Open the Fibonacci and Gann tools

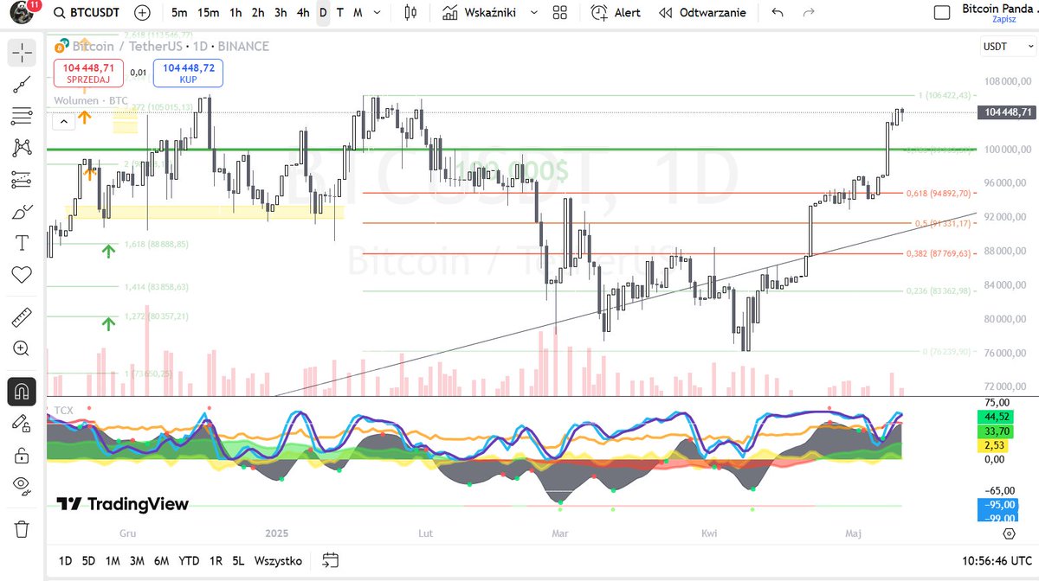[22, 116]
